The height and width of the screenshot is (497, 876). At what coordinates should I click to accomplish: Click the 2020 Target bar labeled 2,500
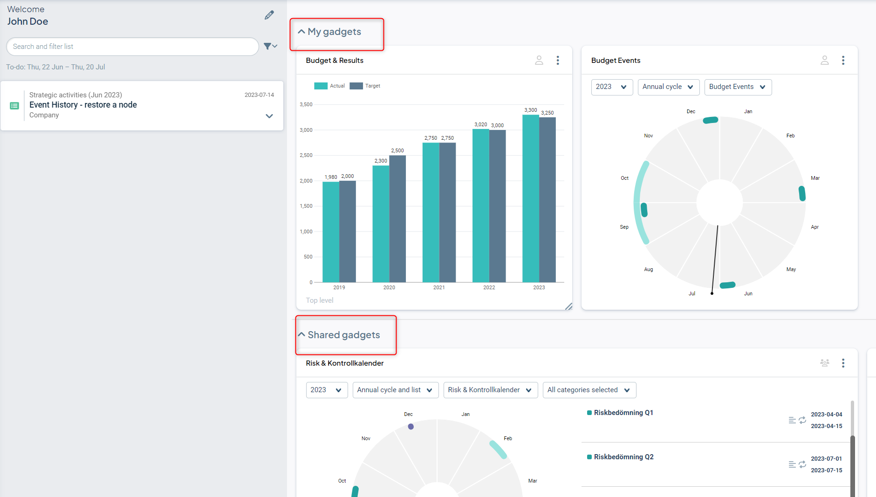[397, 219]
